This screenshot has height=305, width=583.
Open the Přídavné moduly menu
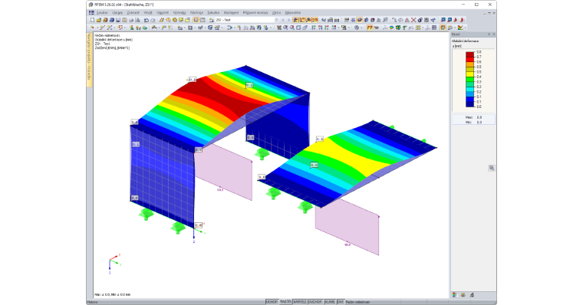[x=255, y=12]
